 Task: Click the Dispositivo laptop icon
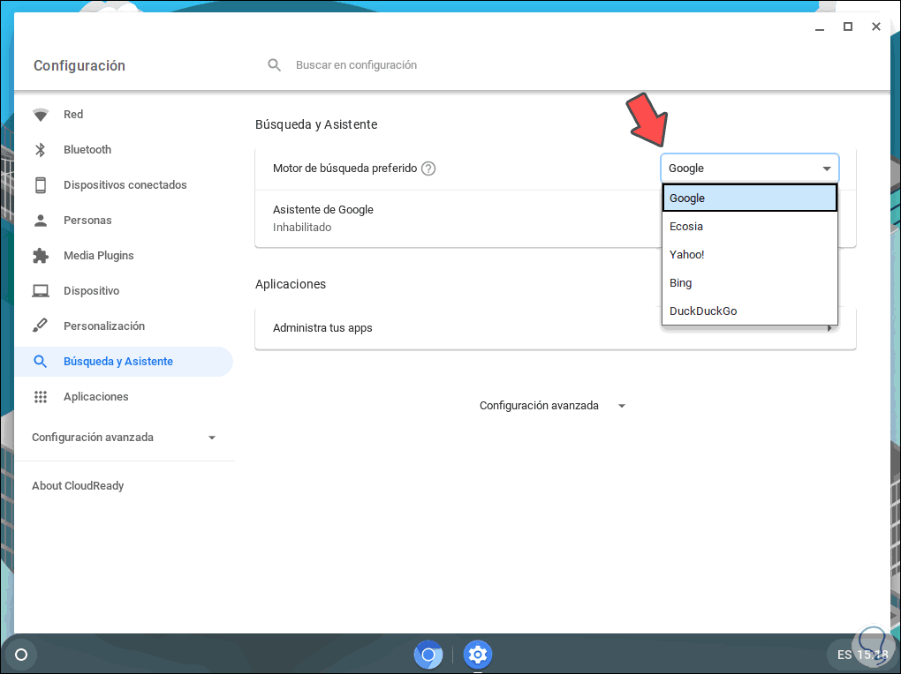point(41,291)
